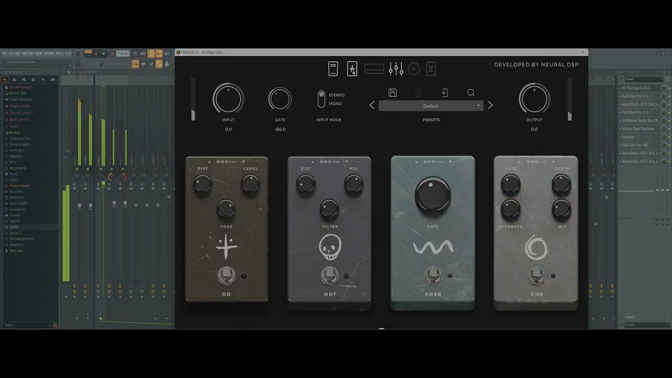Click the TONE knob on OD pedal
Viewport: 672px width, 378px height.
pyautogui.click(x=226, y=209)
